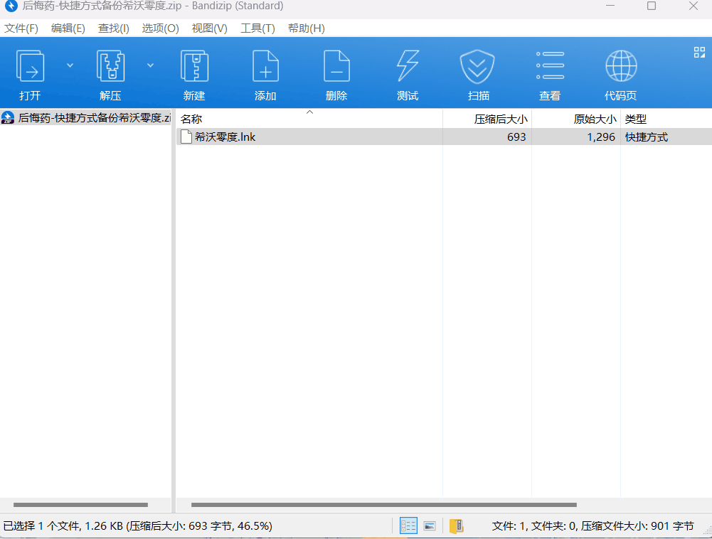
Task: Close the Bandizip window
Action: 694,6
